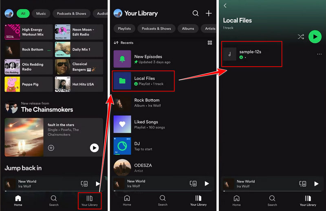Open profile avatar in Your Library header
The height and width of the screenshot is (211, 326).
point(118,13)
